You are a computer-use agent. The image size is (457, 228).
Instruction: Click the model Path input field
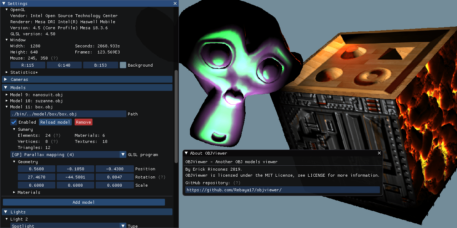[x=69, y=114]
